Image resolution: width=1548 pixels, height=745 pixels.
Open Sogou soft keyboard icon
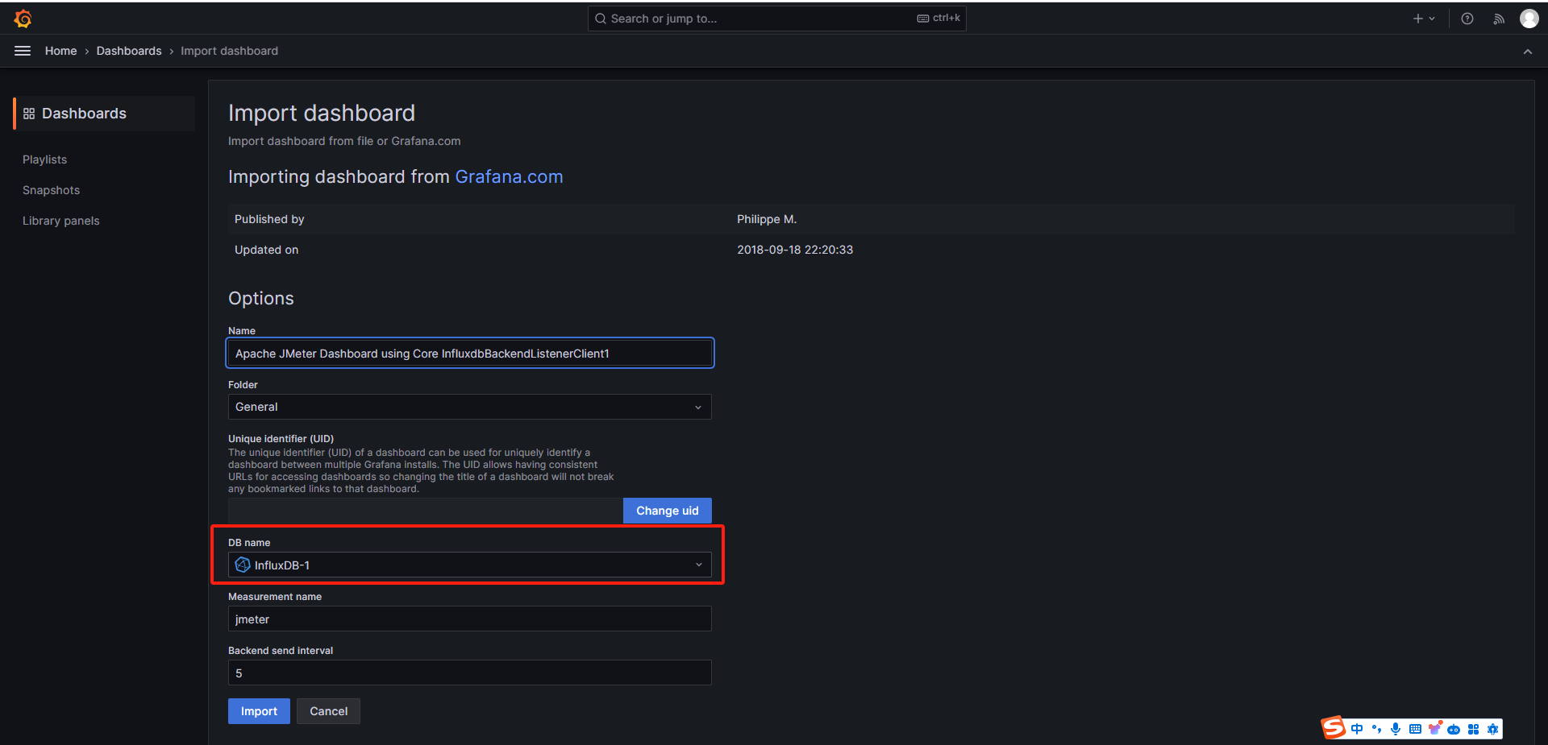pyautogui.click(x=1415, y=729)
